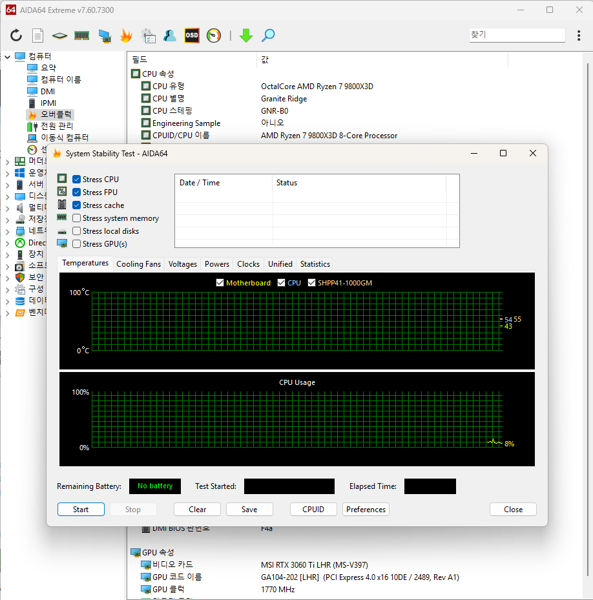Image resolution: width=593 pixels, height=600 pixels.
Task: Expand the DirectX tree node
Action: tap(7, 243)
